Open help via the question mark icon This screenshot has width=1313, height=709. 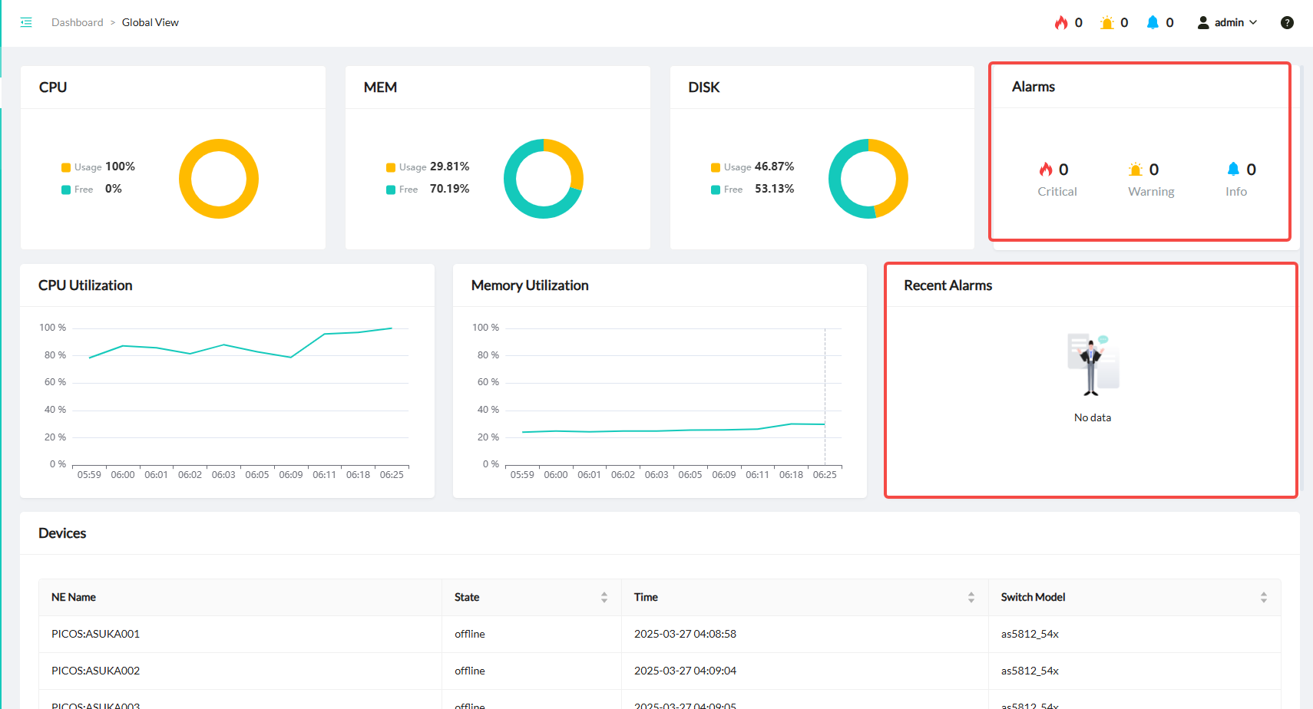(x=1287, y=22)
